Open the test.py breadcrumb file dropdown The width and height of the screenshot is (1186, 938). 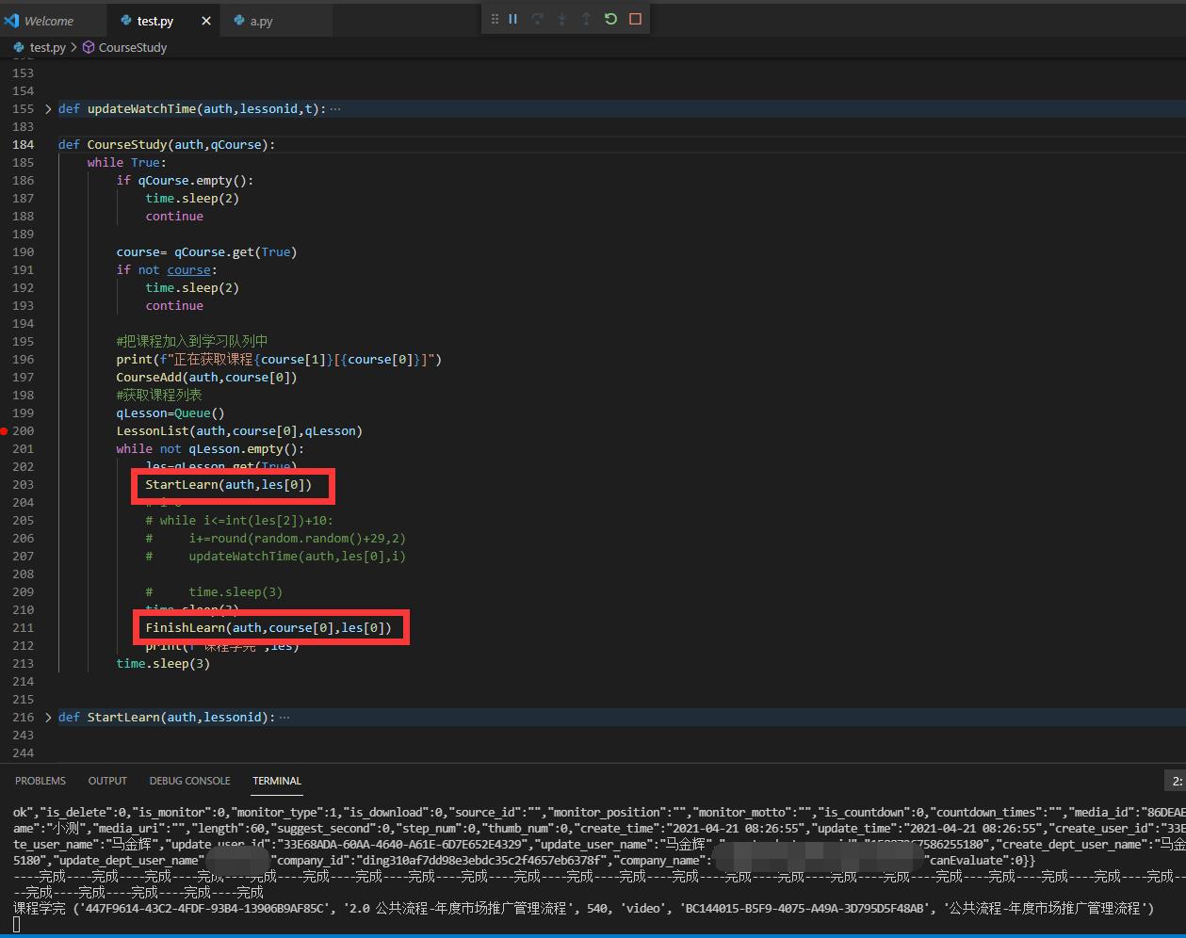pos(47,47)
